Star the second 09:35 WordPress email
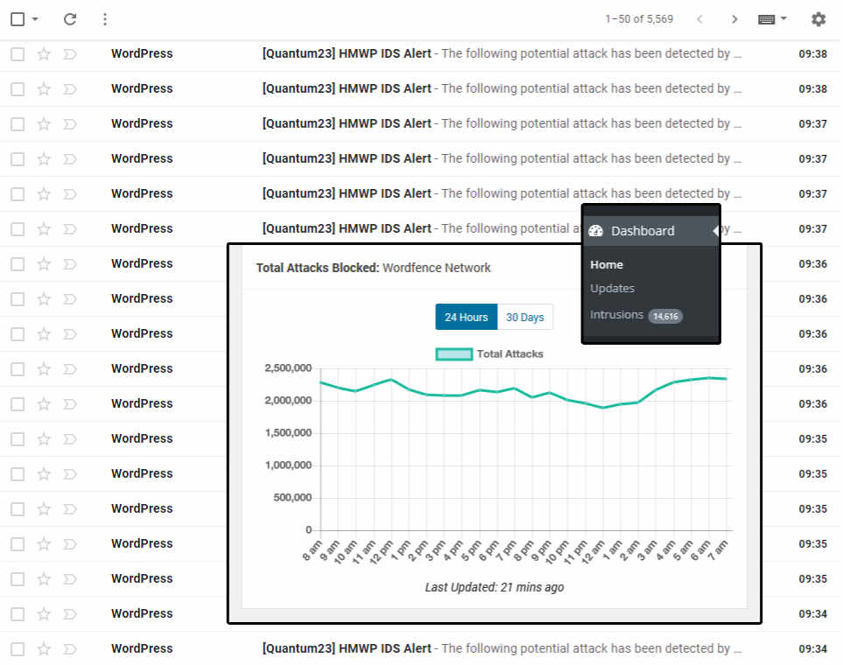The width and height of the screenshot is (843, 665). point(44,473)
